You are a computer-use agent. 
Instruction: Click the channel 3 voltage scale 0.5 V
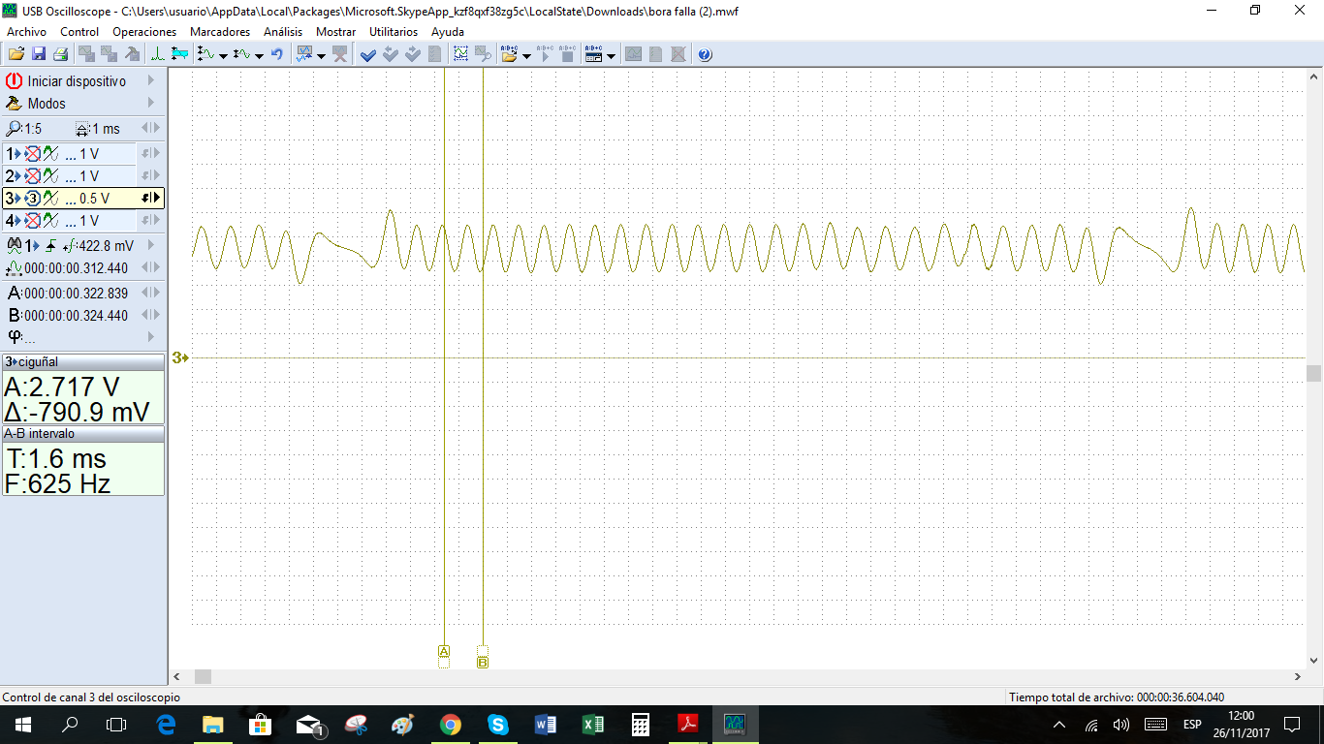[93, 199]
